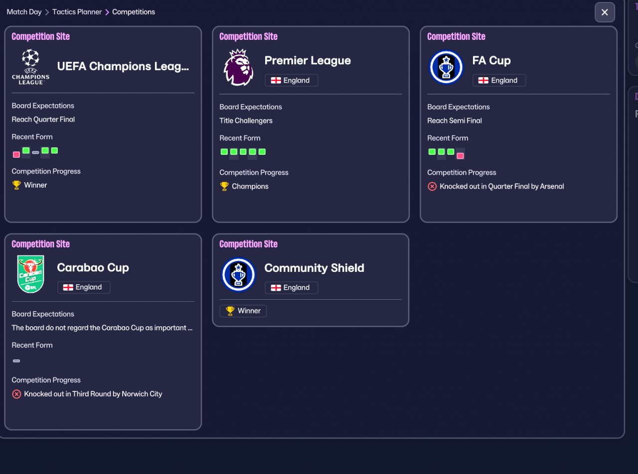Viewport: 638px width, 474px height.
Task: Click the grey draw dash in Champions League form
Action: pos(35,152)
